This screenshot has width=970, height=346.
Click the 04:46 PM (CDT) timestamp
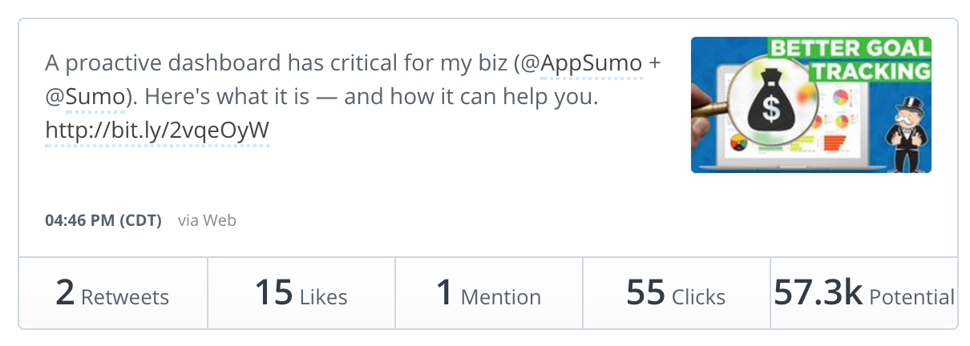coord(103,220)
